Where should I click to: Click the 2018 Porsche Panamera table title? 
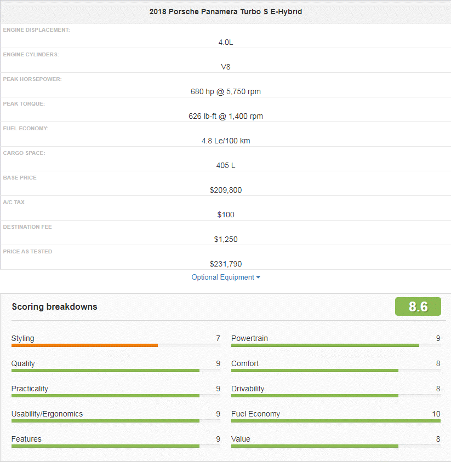(x=225, y=11)
